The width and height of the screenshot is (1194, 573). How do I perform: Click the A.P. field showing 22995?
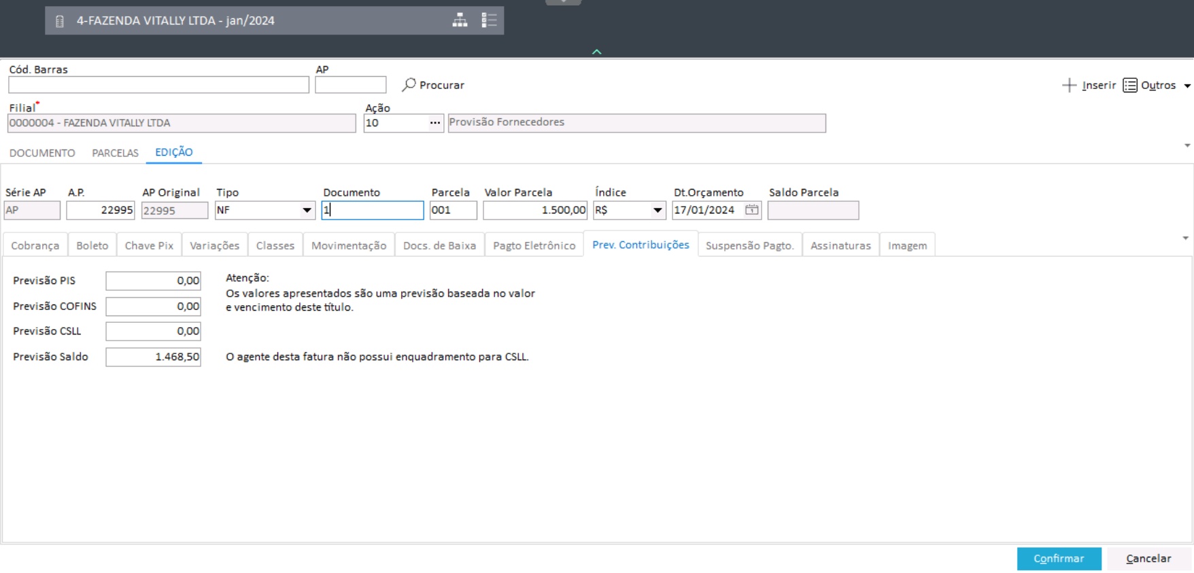coord(101,210)
